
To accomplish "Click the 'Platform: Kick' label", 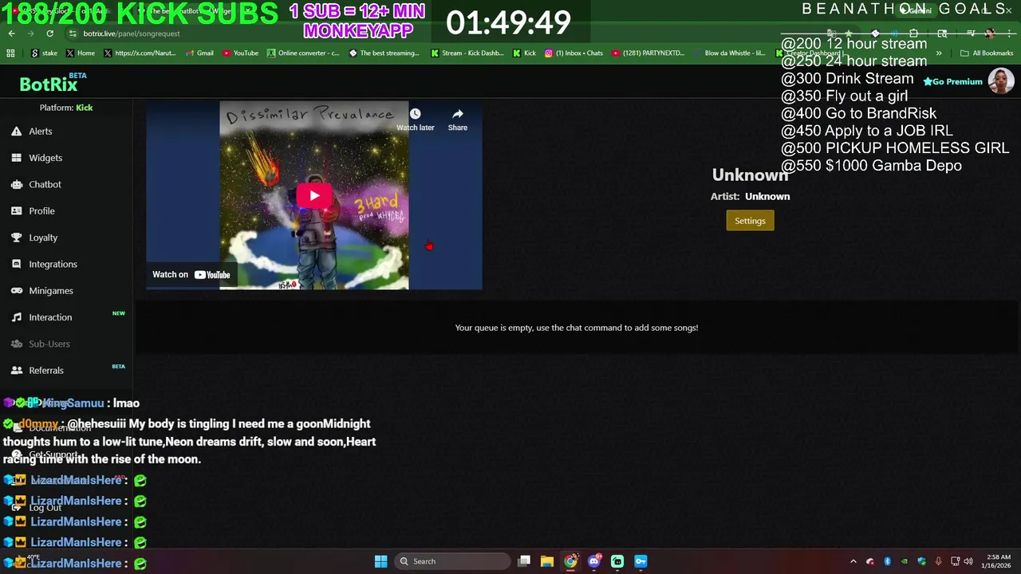I will point(66,108).
